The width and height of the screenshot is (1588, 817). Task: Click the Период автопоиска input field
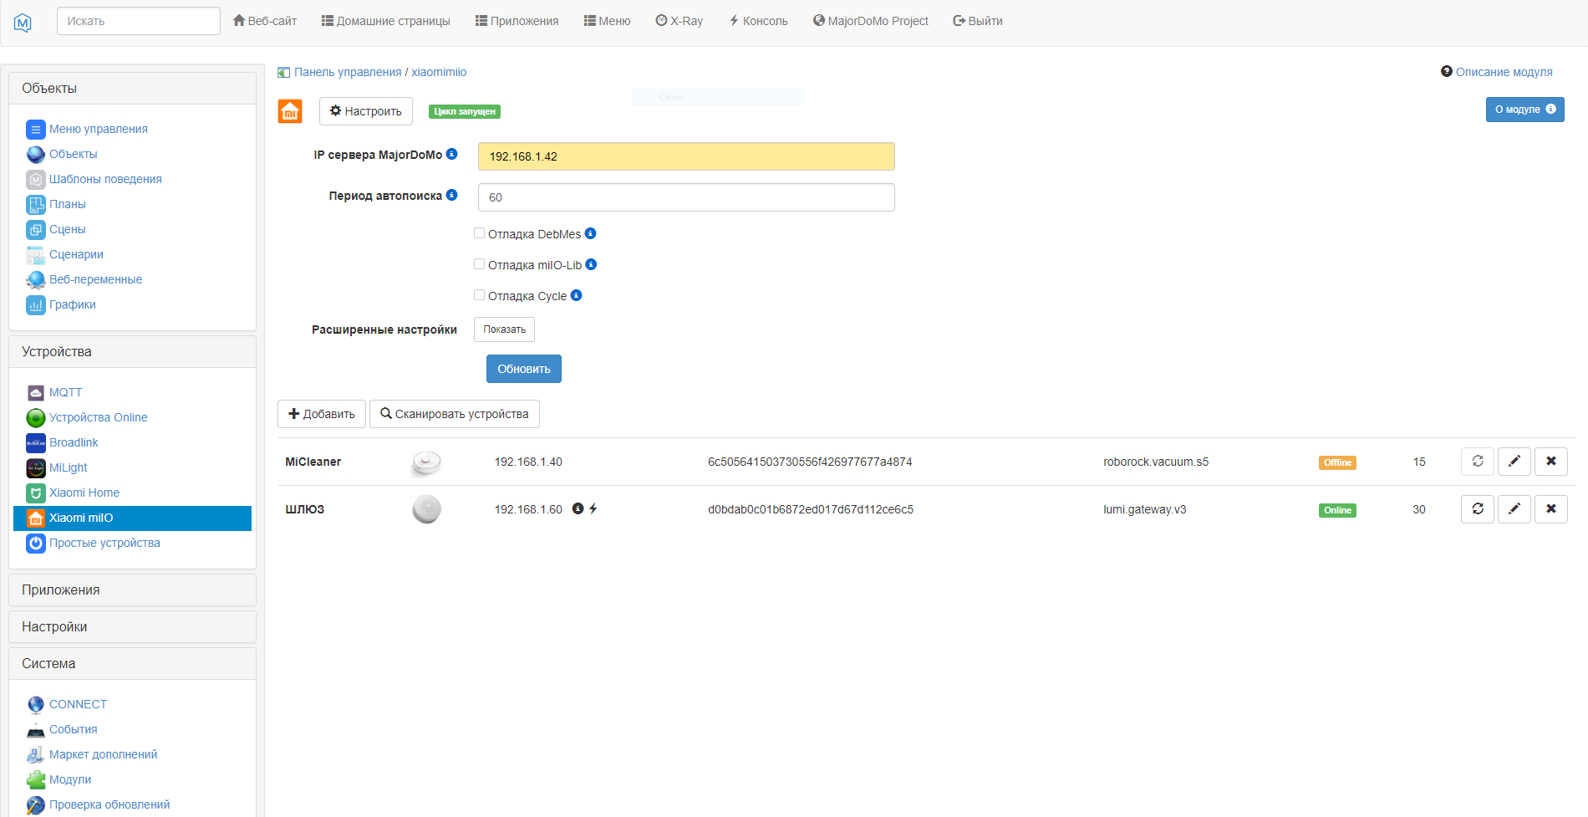point(686,197)
